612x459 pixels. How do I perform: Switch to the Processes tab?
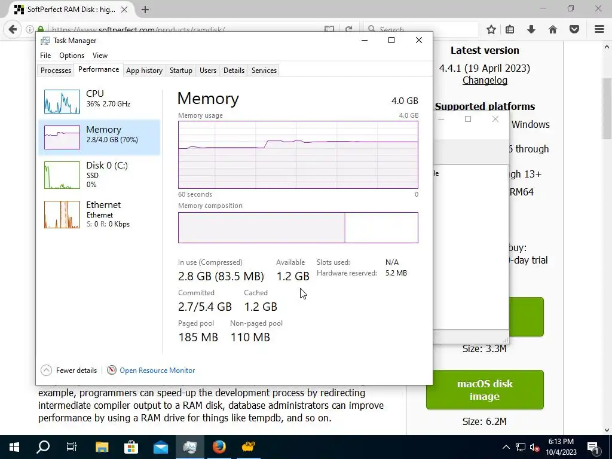click(56, 71)
